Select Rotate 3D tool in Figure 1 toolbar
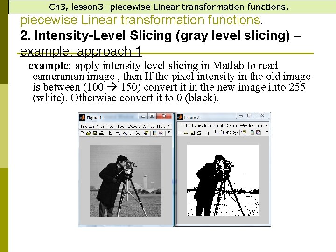Screen dimensions: 336x252 click(x=138, y=133)
